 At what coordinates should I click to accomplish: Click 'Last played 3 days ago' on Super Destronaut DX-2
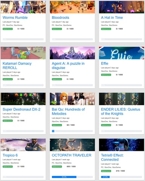pyautogui.click(x=11, y=114)
